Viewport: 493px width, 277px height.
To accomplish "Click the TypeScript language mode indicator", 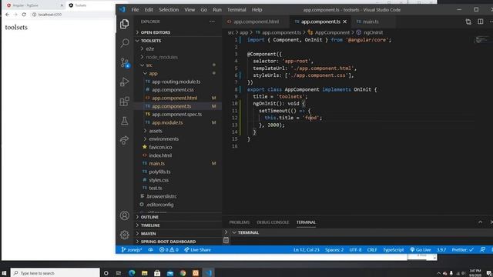I will click(x=394, y=249).
